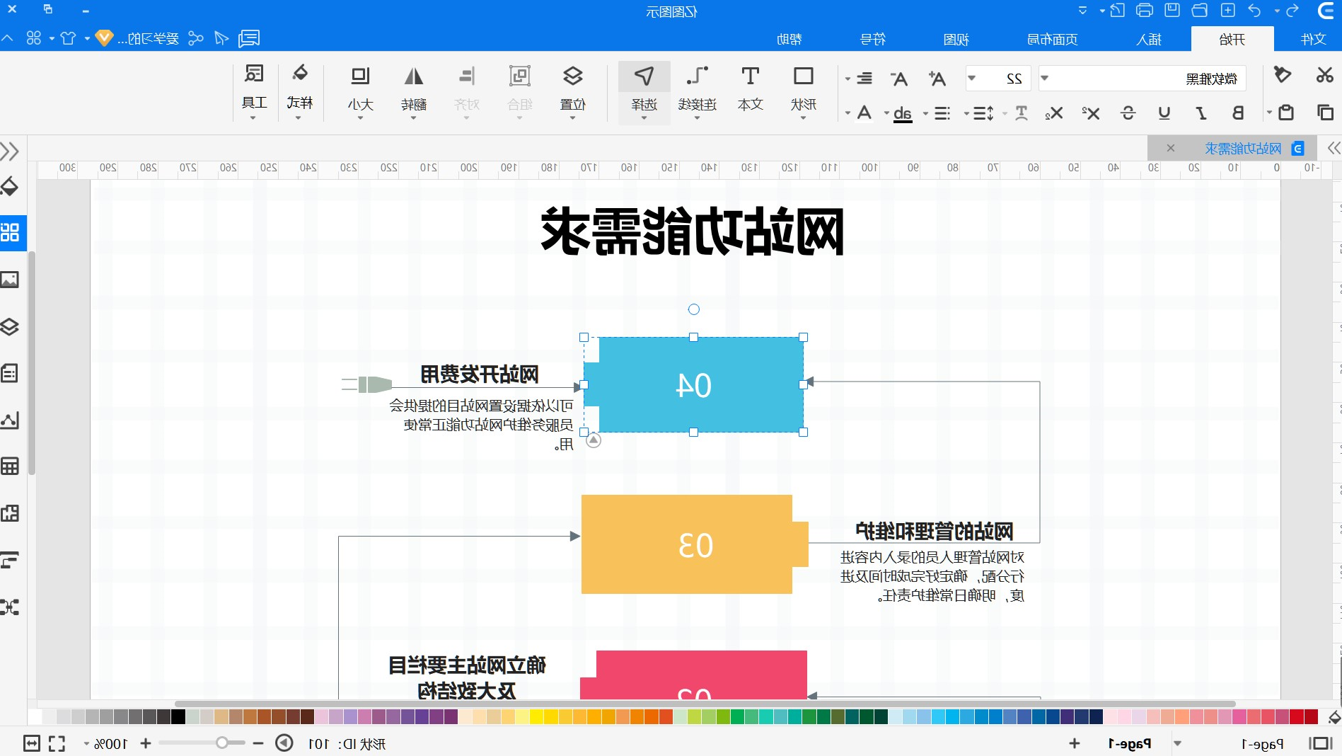Screen dimensions: 1342x756
Task: Click the fullscreen icon in status bar
Action: 57,743
